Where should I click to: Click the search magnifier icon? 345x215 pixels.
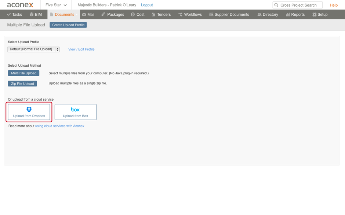coord(276,5)
